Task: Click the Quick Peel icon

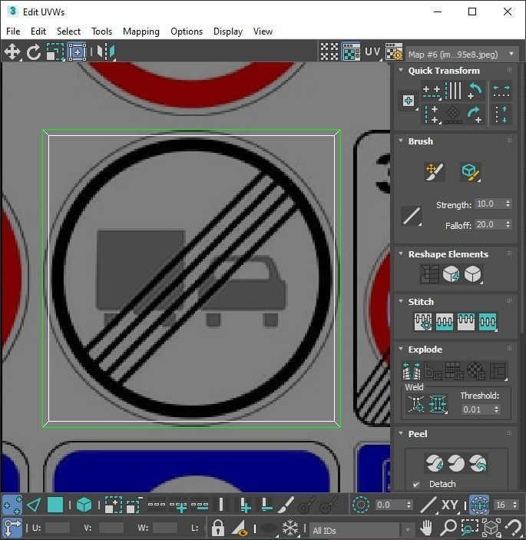Action: [435, 463]
